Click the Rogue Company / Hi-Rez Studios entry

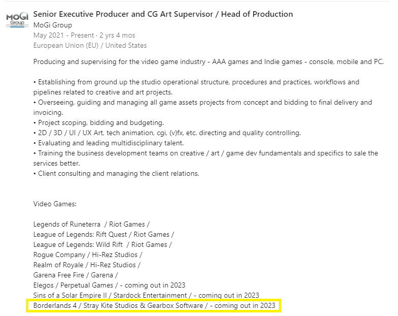point(88,255)
